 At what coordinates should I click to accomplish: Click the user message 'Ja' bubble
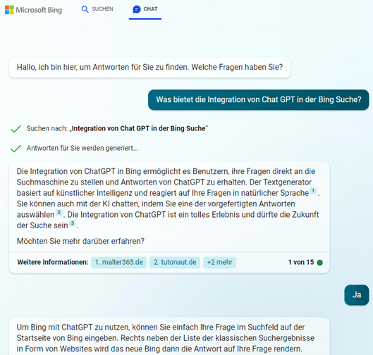click(x=357, y=295)
